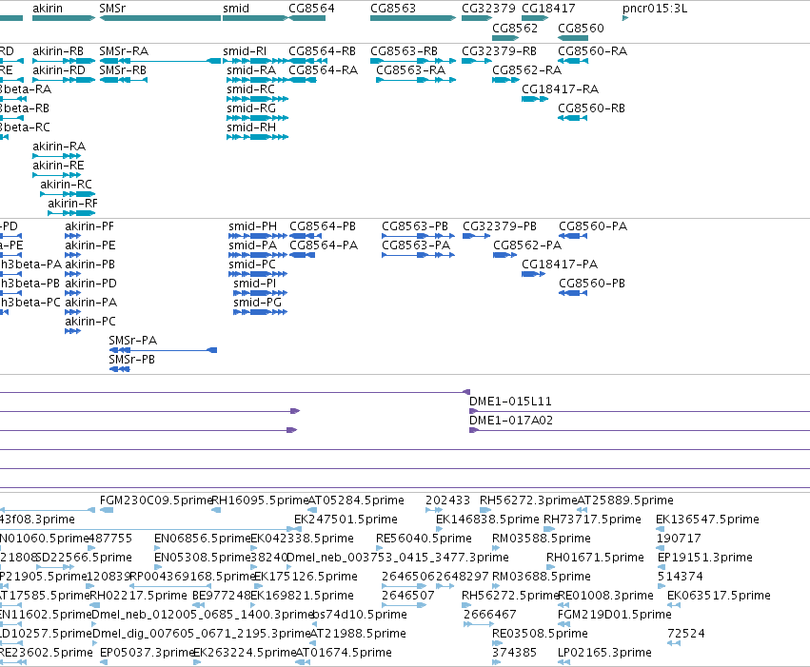Select the SMSr-PA coding sequence glyph
This screenshot has width=810, height=667.
click(164, 350)
